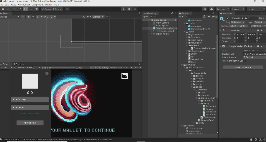This screenshot has width=266, height=142.
Task: Open cloud services via the cloud icon
Action: coord(211,9)
